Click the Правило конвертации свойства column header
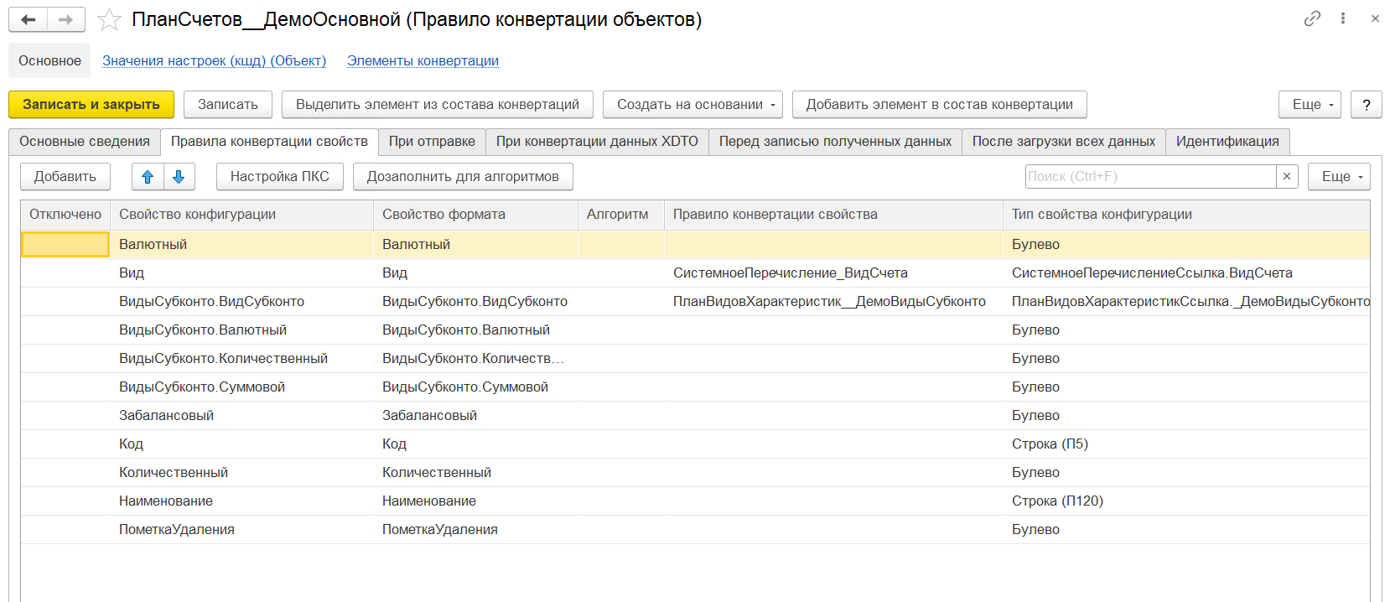The height and width of the screenshot is (602, 1390). (833, 215)
